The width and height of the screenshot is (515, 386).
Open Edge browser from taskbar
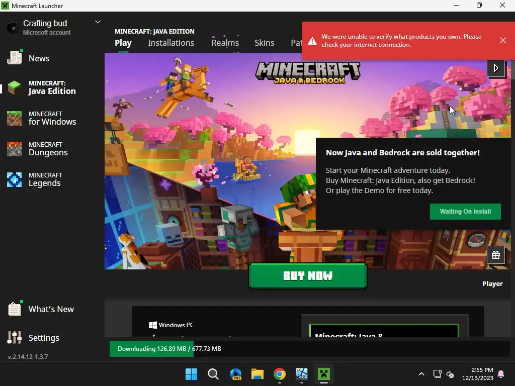pos(235,374)
